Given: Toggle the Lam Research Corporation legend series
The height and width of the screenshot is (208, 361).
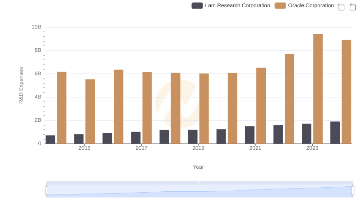Looking at the screenshot, I should pos(231,5).
